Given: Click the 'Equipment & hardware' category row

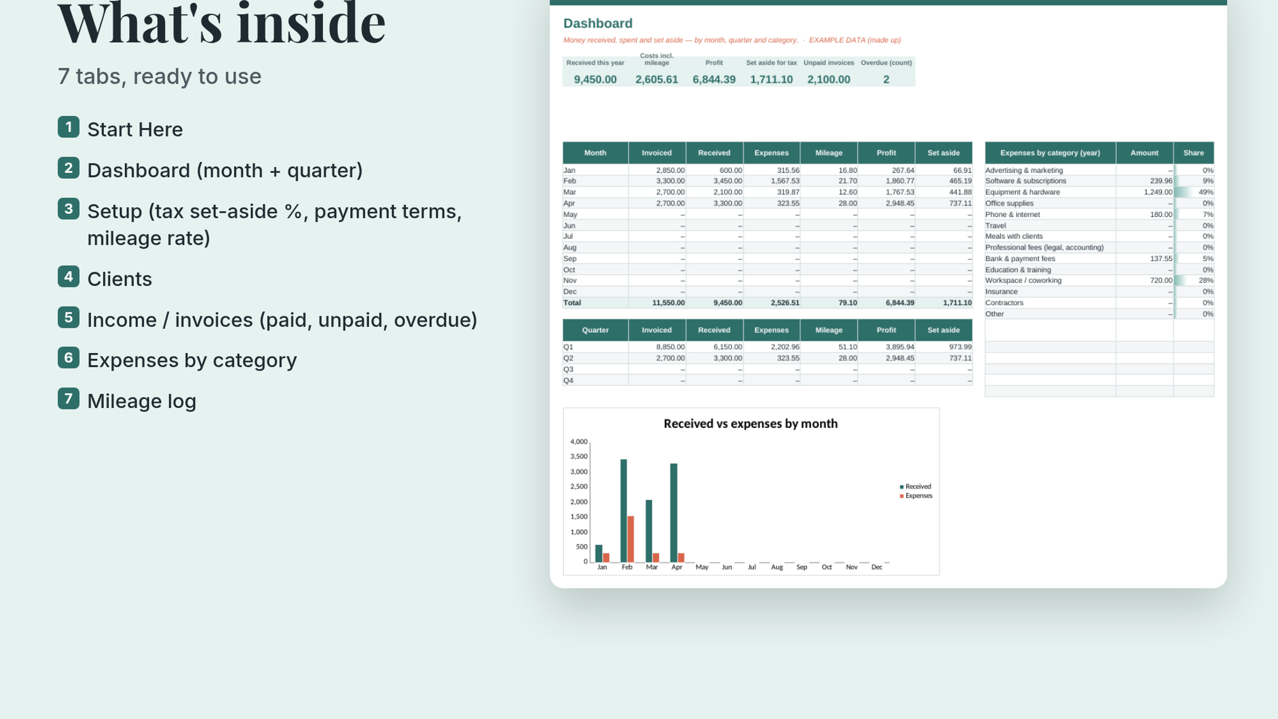Looking at the screenshot, I should [x=1099, y=192].
